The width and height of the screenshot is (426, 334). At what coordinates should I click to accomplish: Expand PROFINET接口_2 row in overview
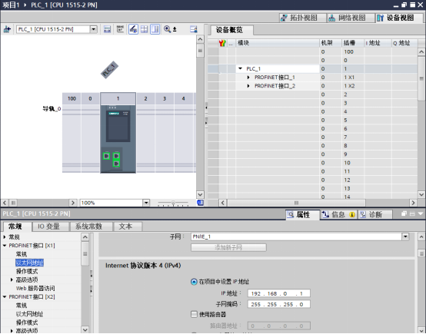248,86
